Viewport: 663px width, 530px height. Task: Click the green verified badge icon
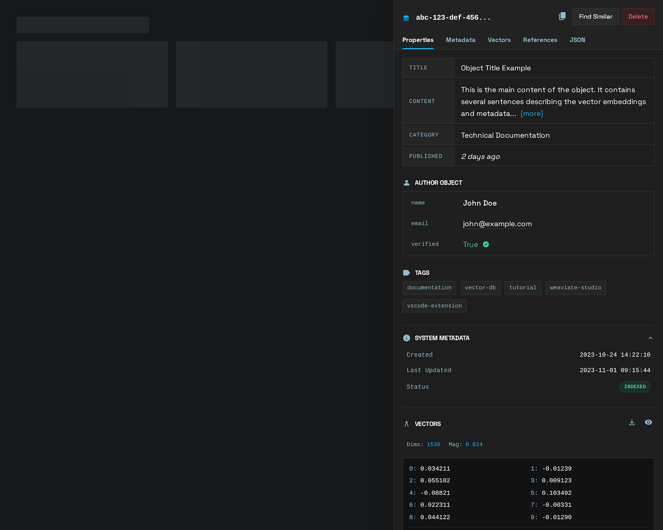(x=486, y=244)
